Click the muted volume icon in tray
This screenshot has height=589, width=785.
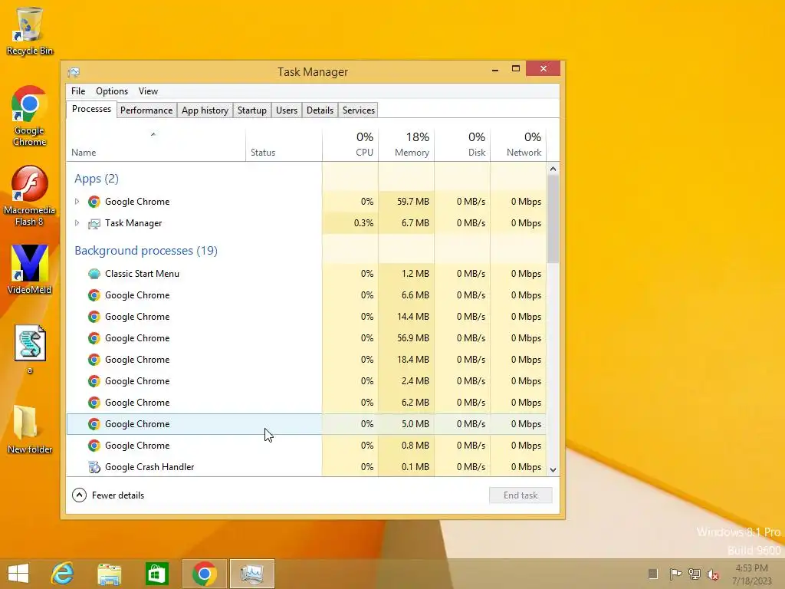coord(712,574)
